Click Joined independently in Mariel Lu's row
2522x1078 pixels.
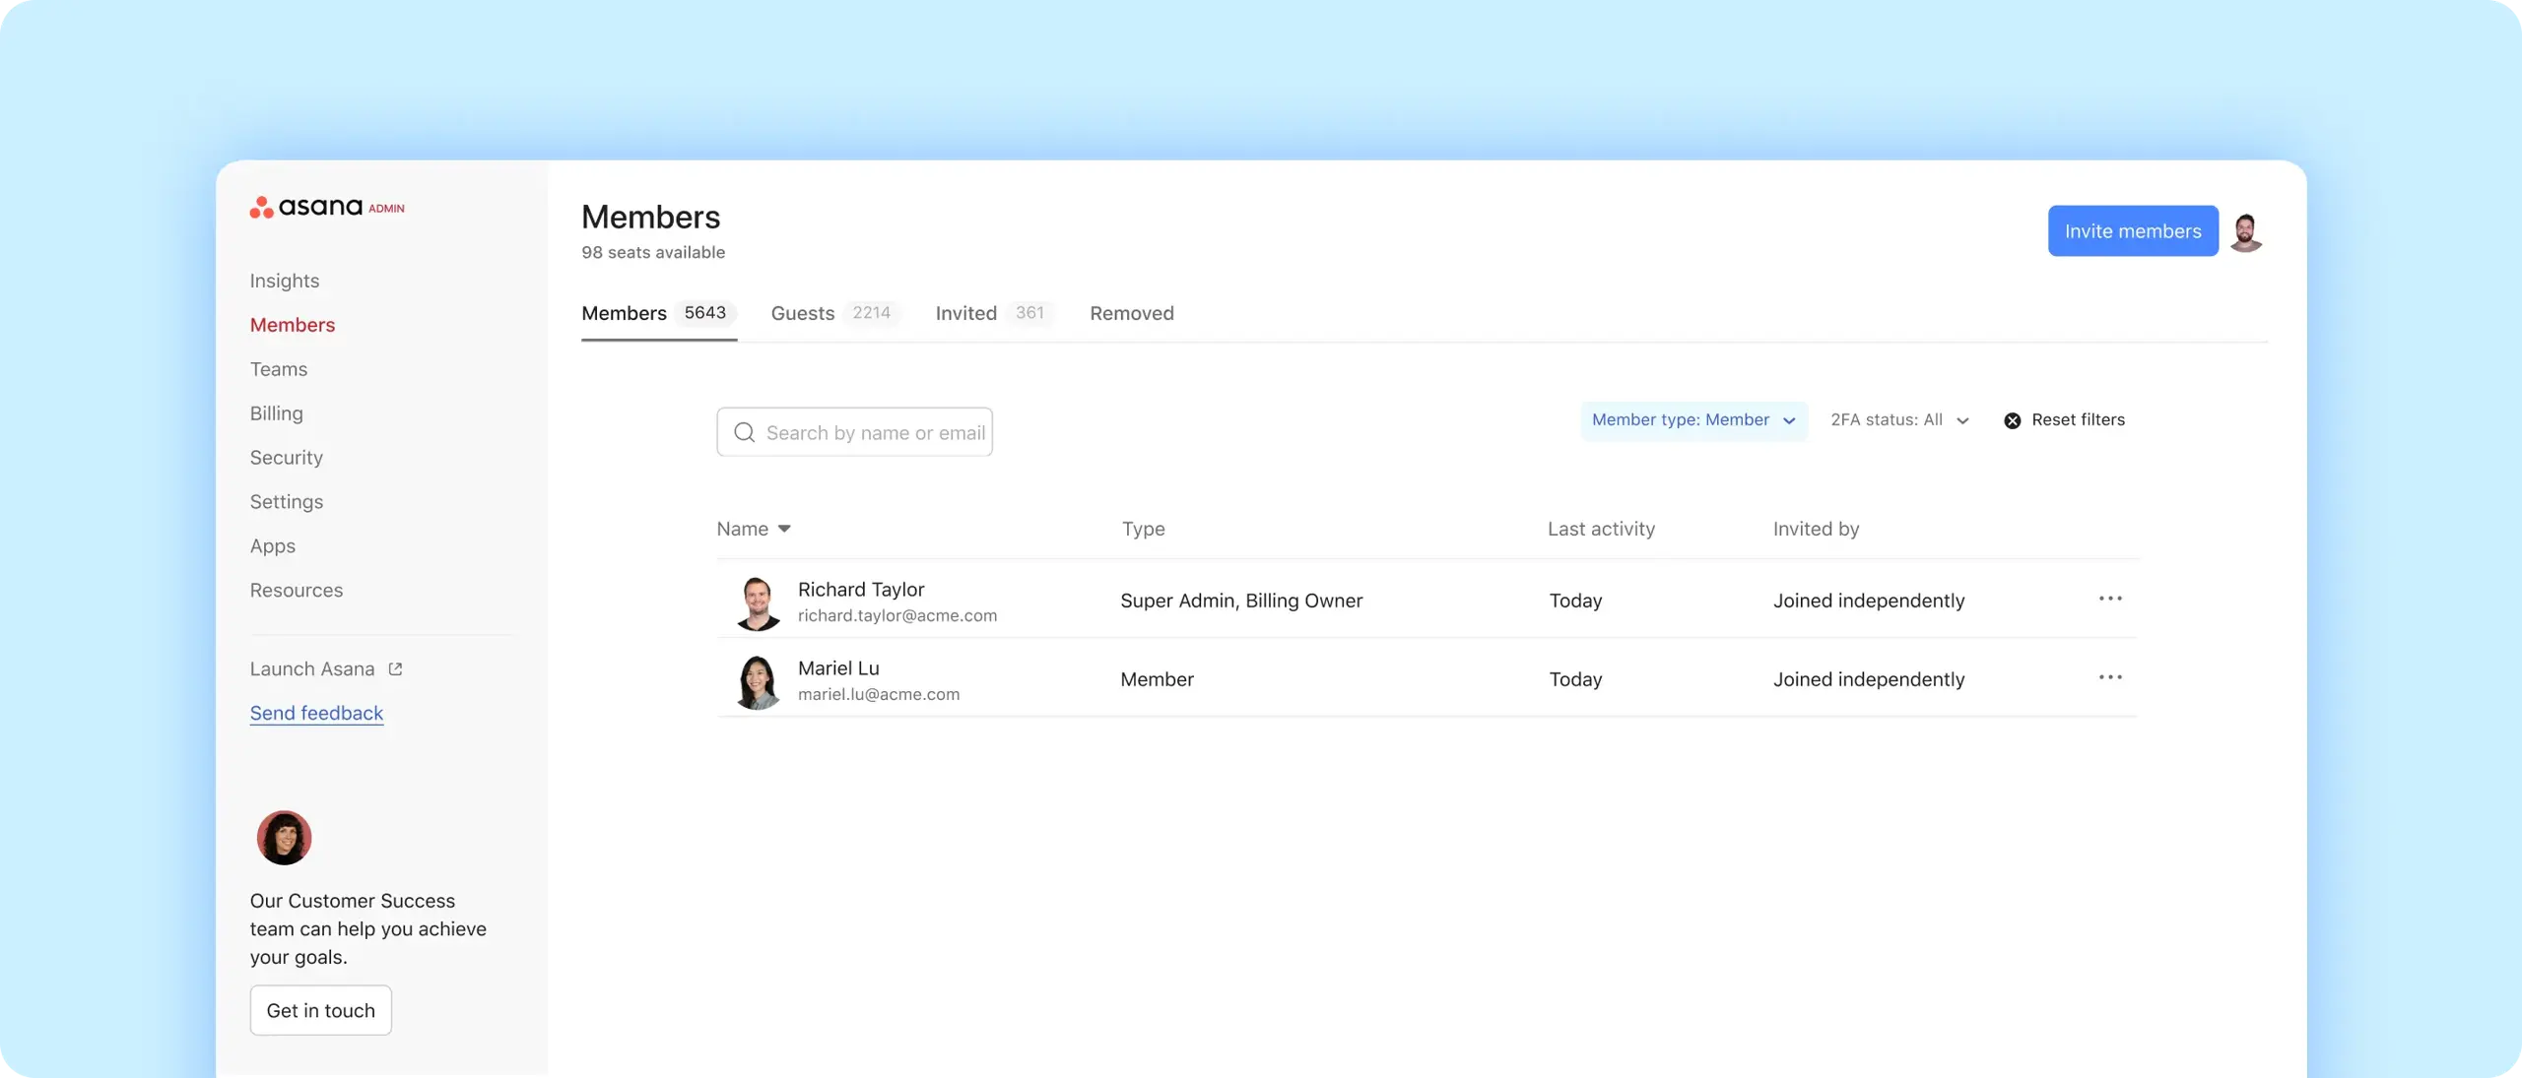click(1869, 679)
